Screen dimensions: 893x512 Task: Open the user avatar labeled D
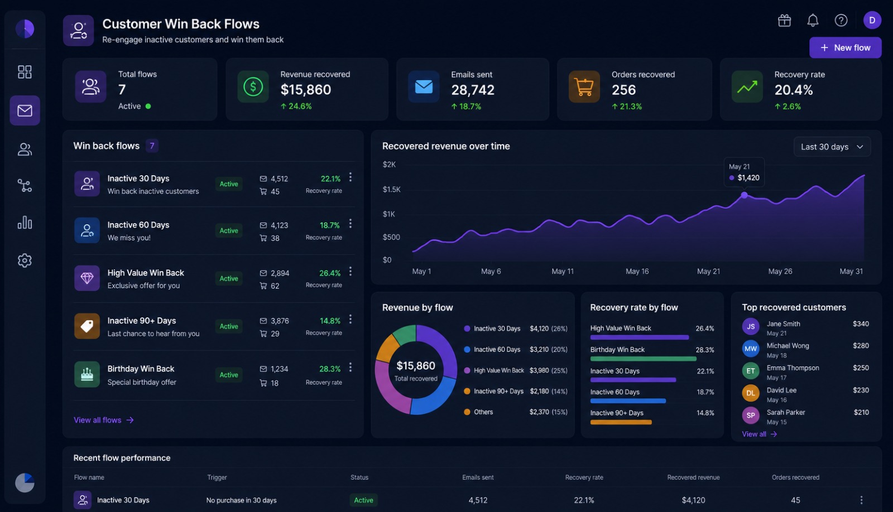click(x=872, y=20)
